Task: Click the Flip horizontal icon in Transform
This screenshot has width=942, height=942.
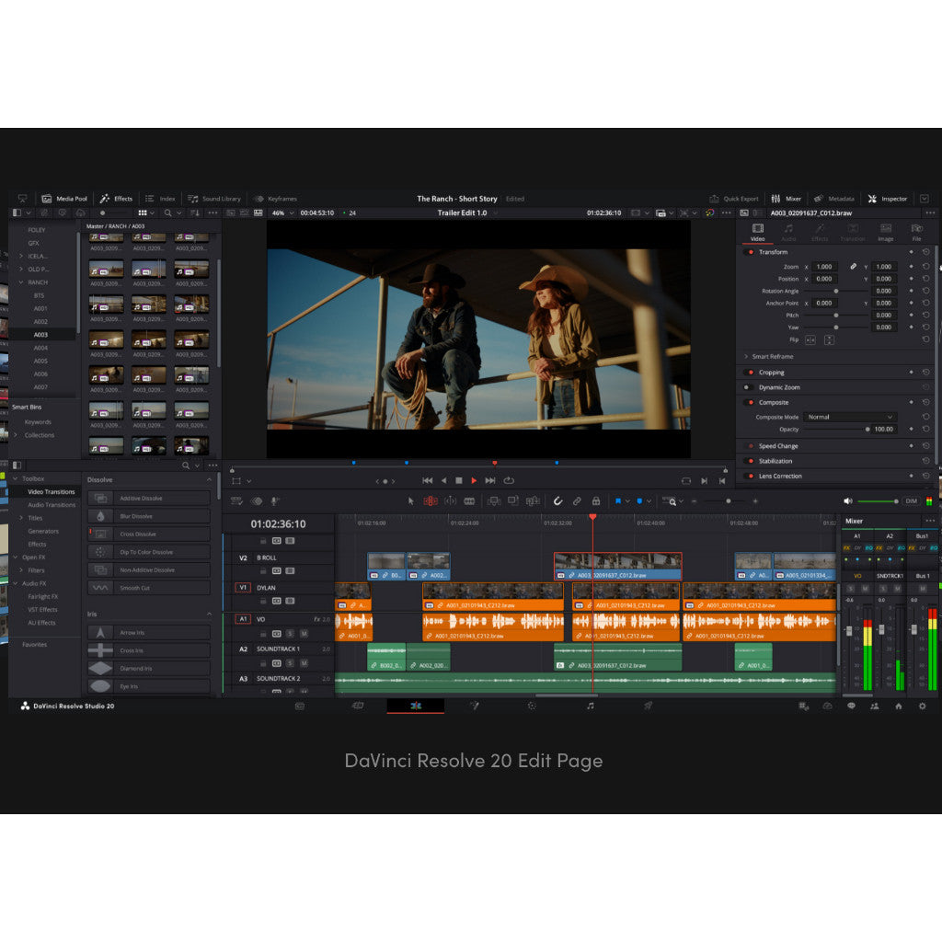Action: [810, 340]
